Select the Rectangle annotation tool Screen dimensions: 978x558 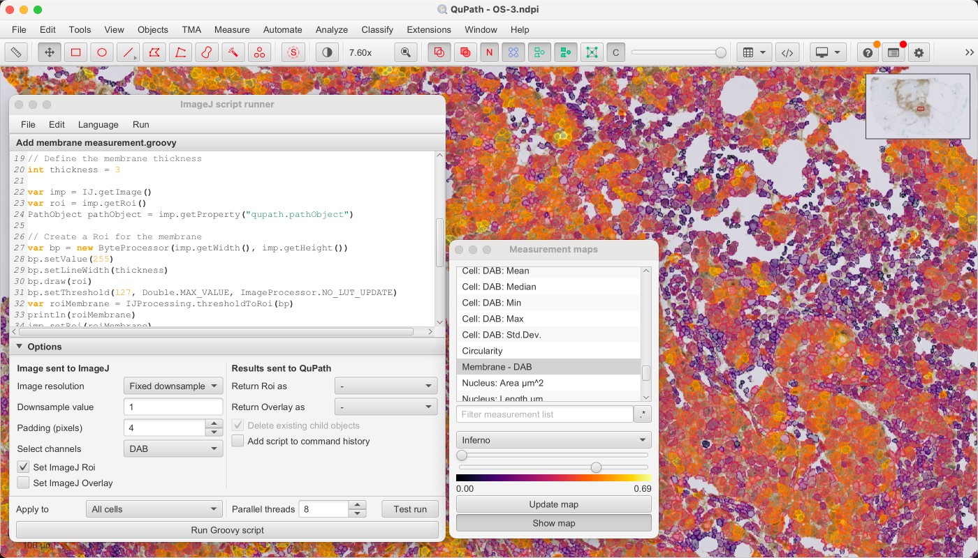click(x=75, y=52)
